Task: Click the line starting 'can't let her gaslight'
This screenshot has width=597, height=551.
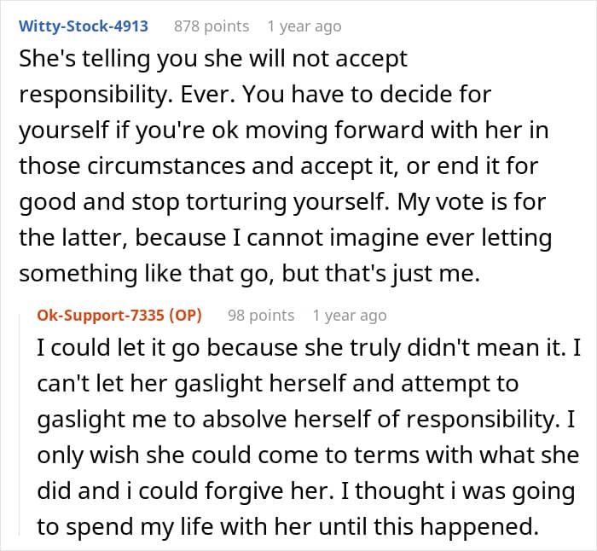Action: (277, 383)
